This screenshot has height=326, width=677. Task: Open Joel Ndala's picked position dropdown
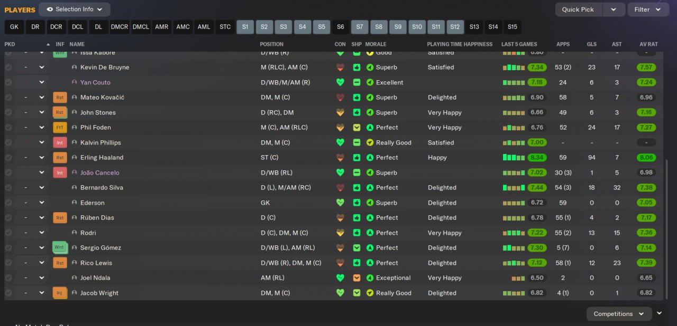click(x=42, y=277)
